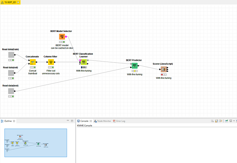The width and height of the screenshot is (237, 163).
Task: Click the 'Concat train&val' annotation text
Action: click(33, 72)
